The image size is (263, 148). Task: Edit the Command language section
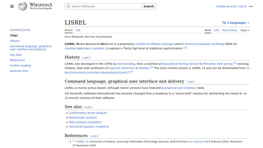191,82
